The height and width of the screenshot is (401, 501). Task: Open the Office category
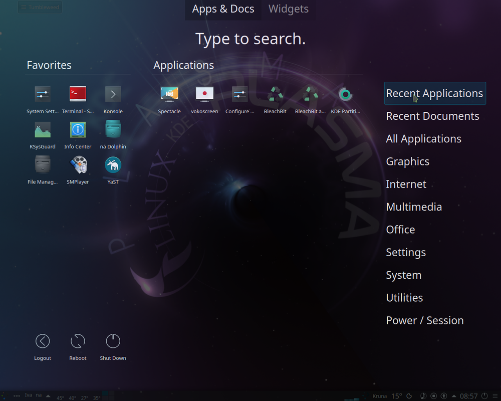[401, 230]
